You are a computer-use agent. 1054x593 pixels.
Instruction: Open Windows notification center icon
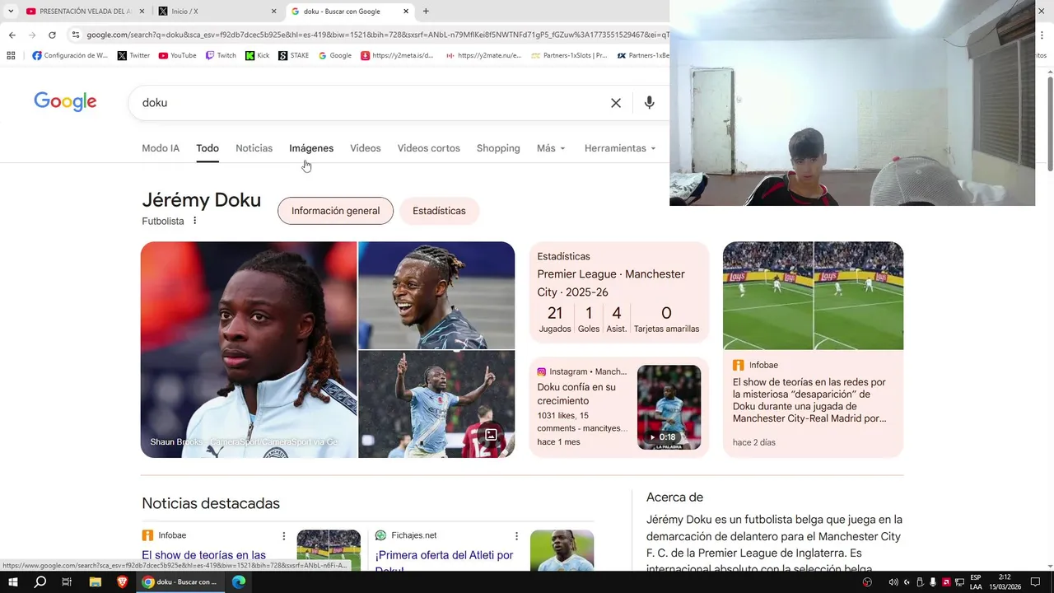pyautogui.click(x=1036, y=582)
